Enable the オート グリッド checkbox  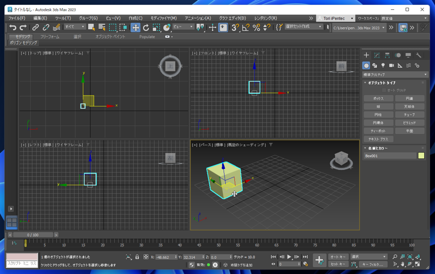click(384, 90)
